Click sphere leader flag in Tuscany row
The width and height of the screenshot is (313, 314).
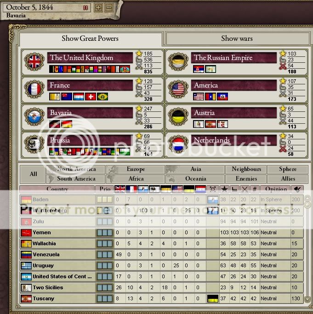212,298
